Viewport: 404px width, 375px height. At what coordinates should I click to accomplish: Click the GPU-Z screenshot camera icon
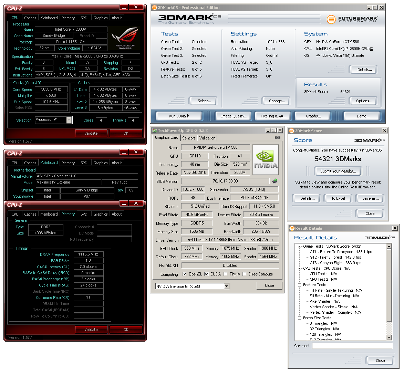click(x=277, y=137)
